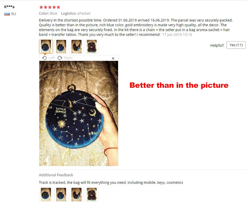The image size is (247, 203).
Task: Open first thumbnail under Additional Feedback
Action: (46, 194)
